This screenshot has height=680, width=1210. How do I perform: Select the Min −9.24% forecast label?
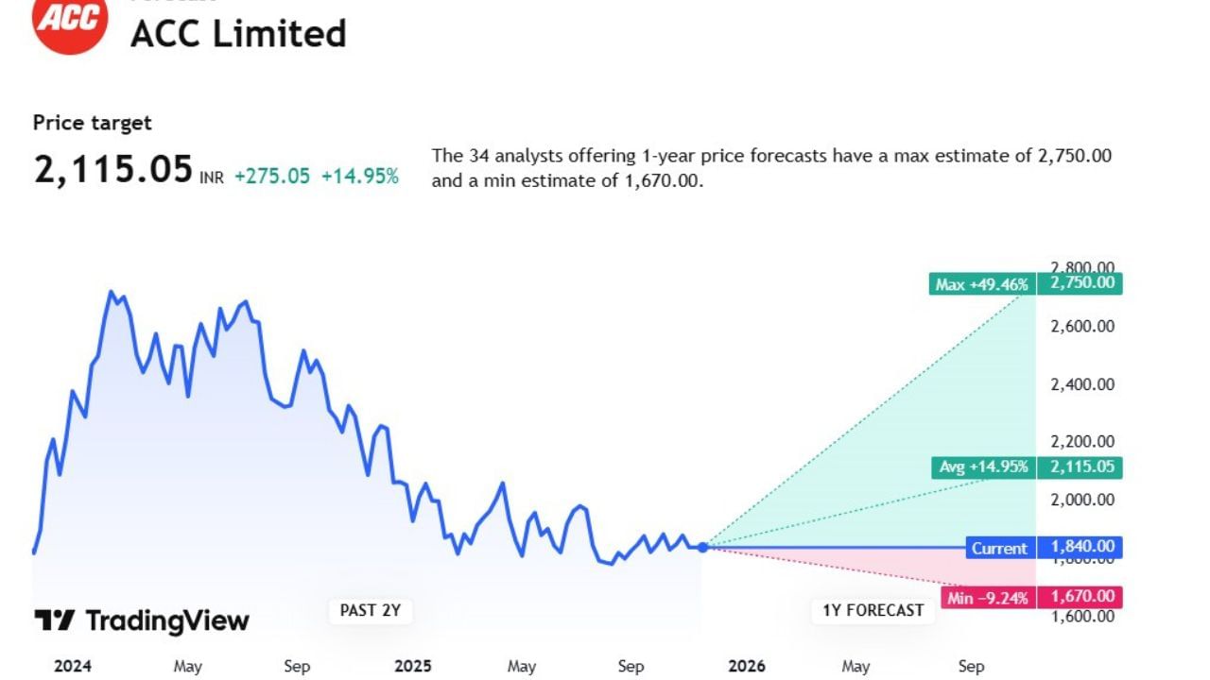(987, 597)
